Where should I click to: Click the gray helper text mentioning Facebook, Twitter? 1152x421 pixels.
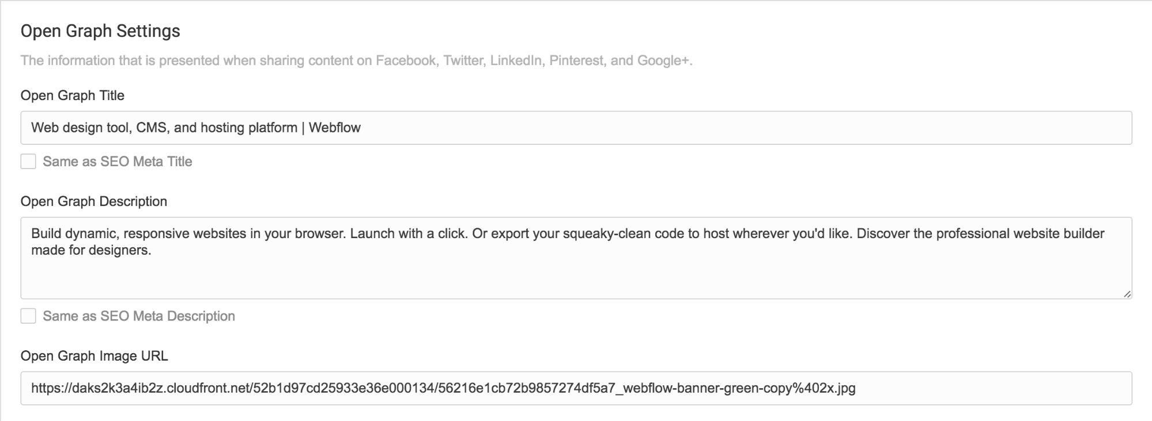tap(357, 60)
